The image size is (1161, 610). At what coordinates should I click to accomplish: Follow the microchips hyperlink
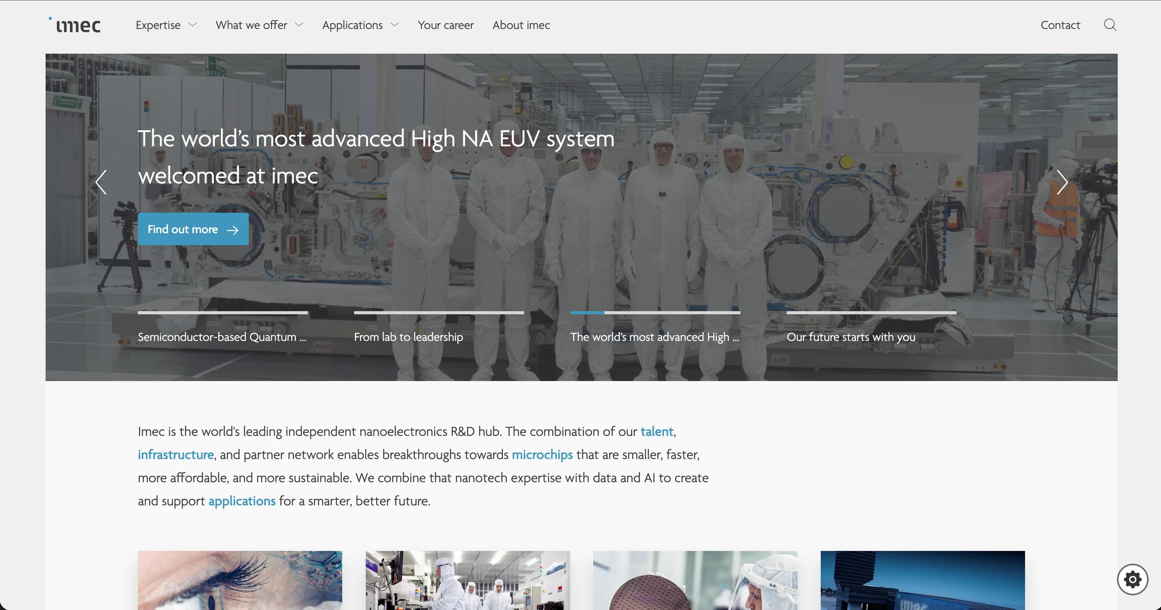(542, 454)
